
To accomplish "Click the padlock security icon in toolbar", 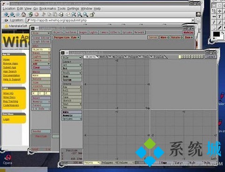I will pyautogui.click(x=92, y=14).
